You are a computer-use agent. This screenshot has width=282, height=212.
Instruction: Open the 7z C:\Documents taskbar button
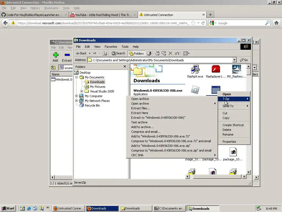pyautogui.click(x=170, y=208)
